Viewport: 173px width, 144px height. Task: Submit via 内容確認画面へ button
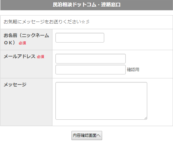[x=87, y=135]
